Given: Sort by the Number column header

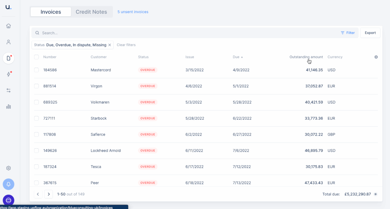Looking at the screenshot, I should coord(50,57).
